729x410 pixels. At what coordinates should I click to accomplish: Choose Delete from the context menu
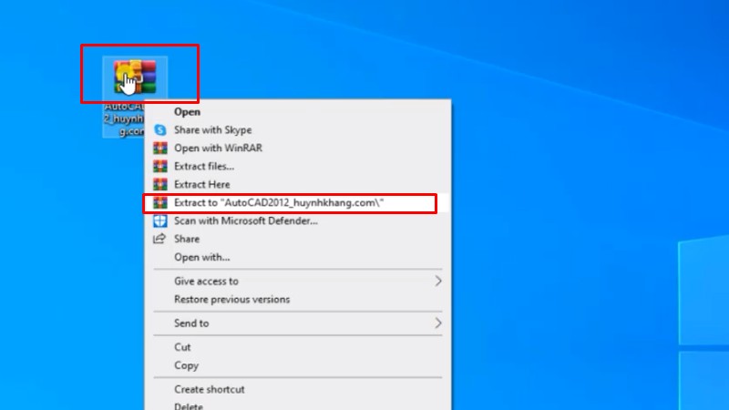point(188,406)
